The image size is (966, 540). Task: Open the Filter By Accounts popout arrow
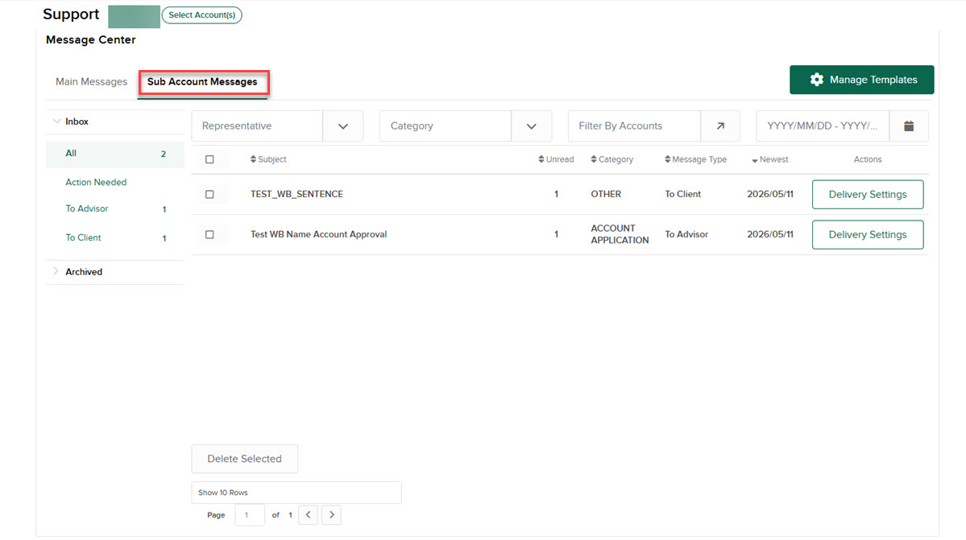(x=720, y=126)
